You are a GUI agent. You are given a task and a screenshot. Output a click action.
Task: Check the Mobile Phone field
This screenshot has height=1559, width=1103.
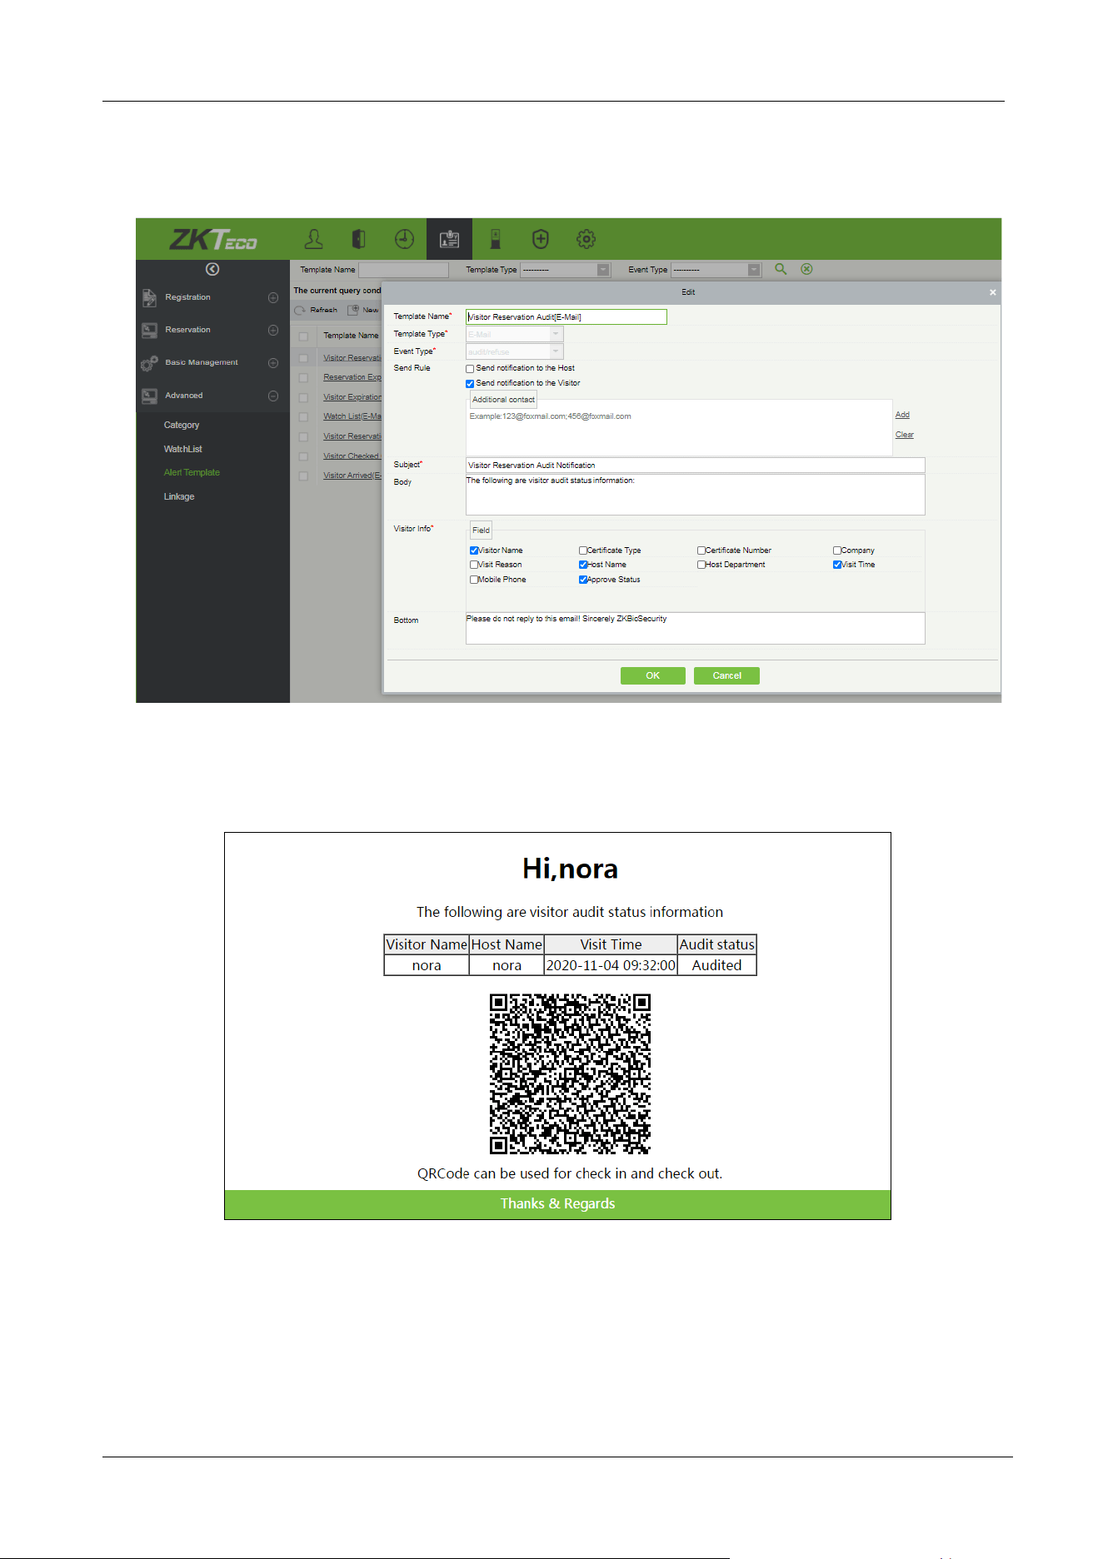[x=474, y=580]
